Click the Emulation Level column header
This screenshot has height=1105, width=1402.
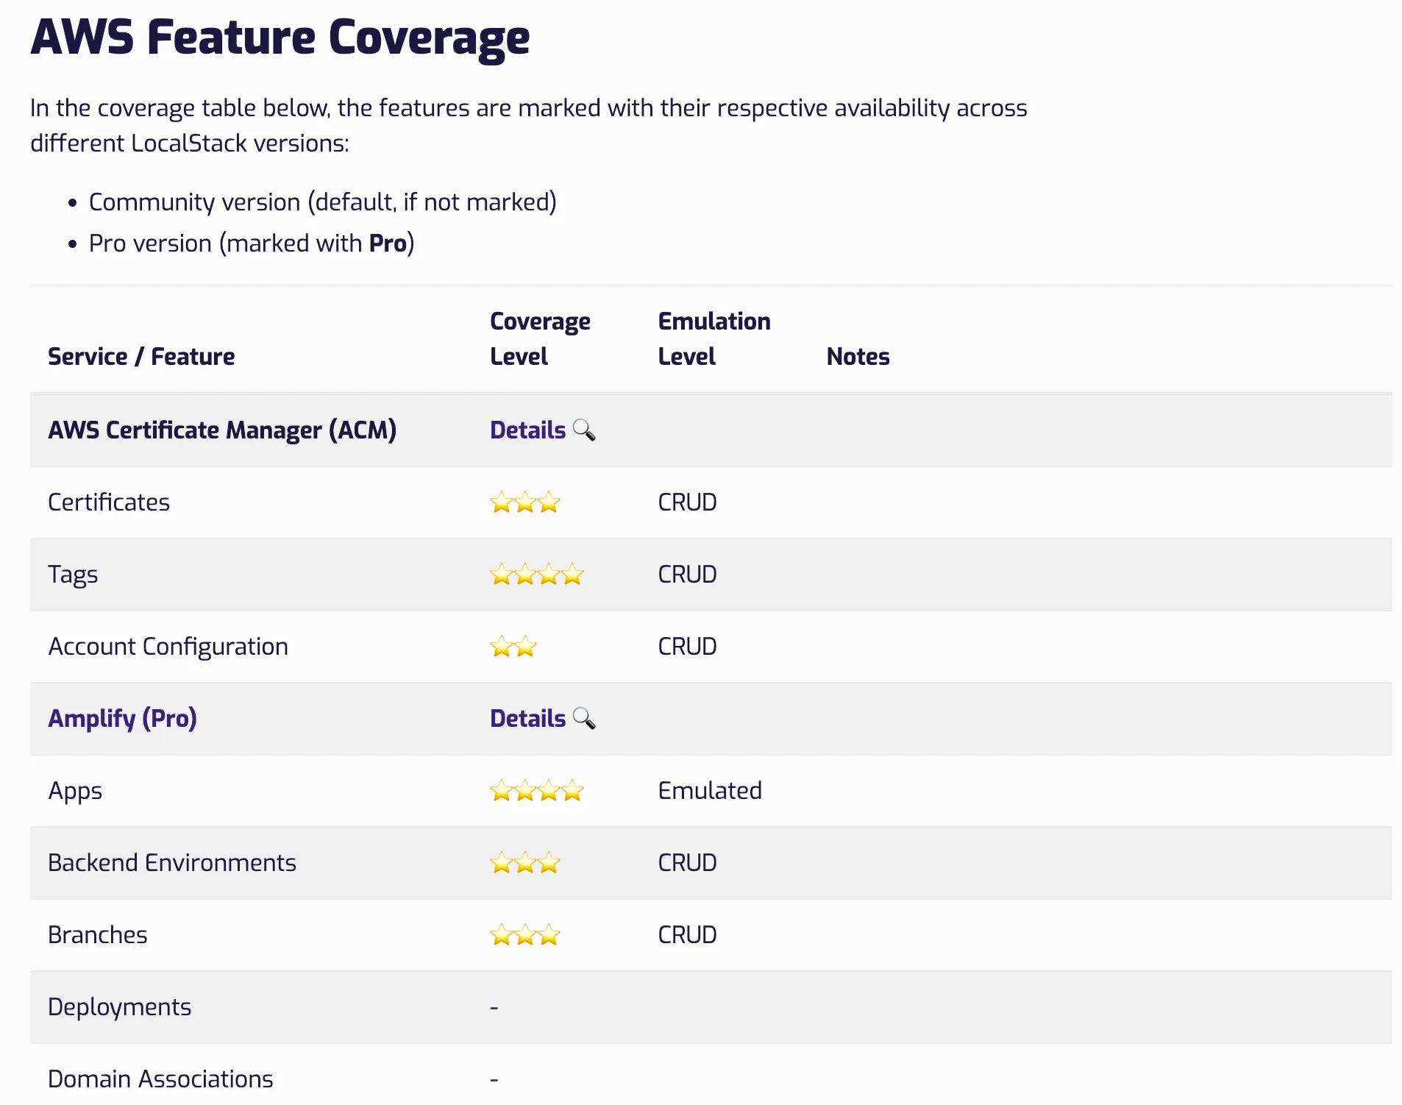(714, 338)
